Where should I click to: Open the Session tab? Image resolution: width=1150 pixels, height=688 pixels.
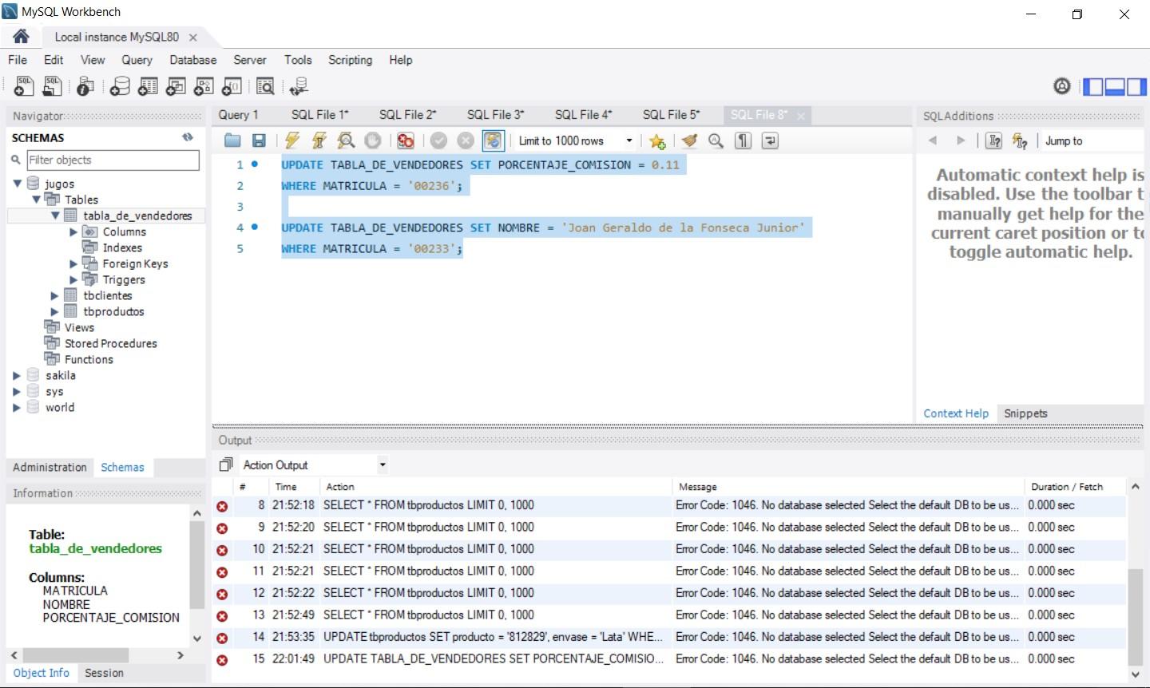(104, 673)
